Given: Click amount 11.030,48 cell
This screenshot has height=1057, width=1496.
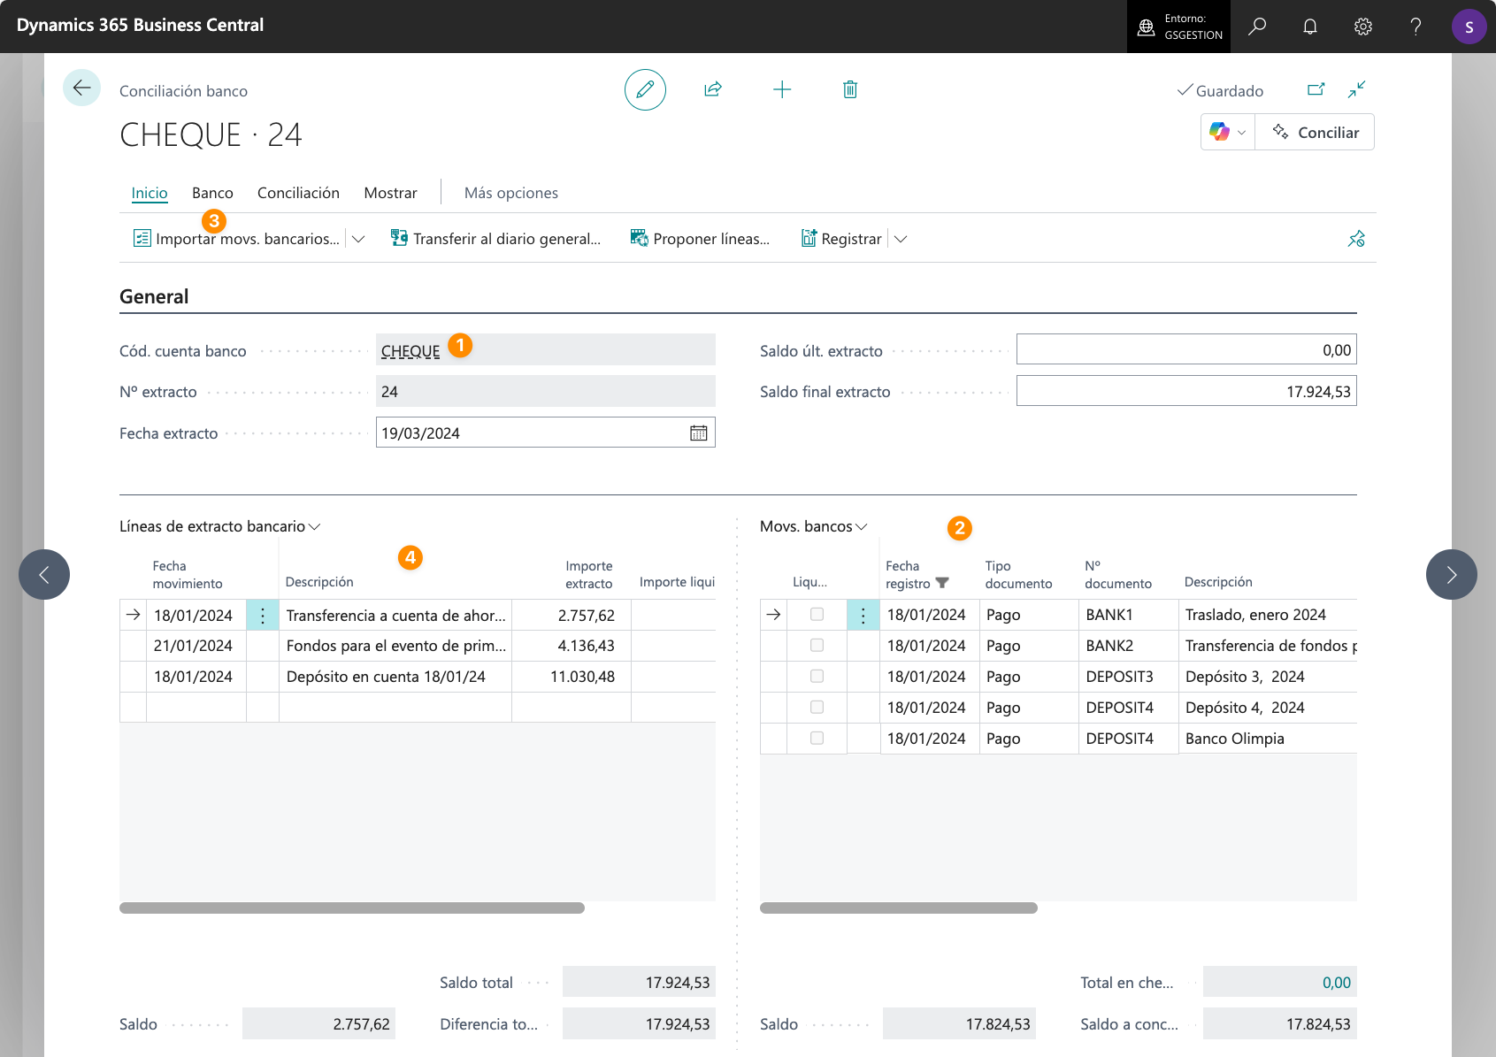Looking at the screenshot, I should (572, 677).
